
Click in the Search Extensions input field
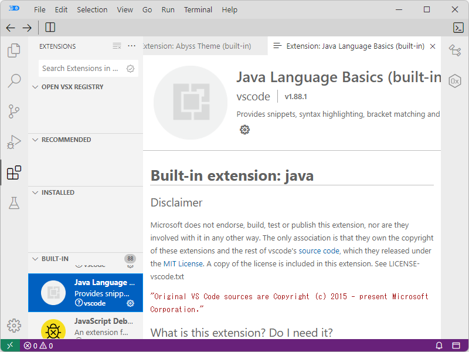pos(81,69)
